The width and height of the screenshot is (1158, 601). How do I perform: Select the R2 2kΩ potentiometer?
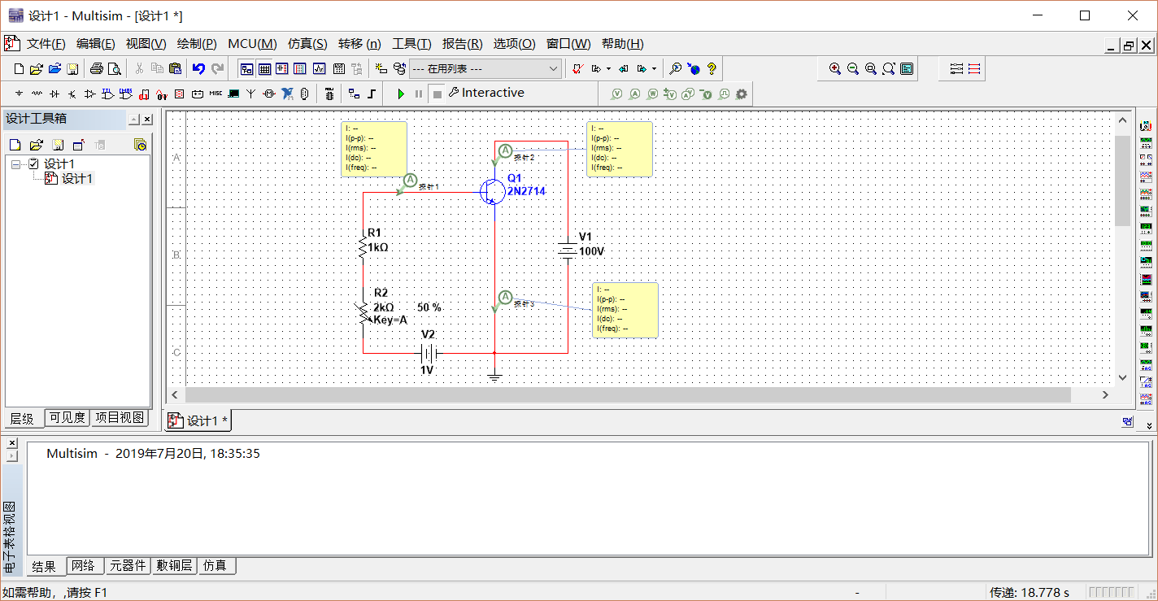pyautogui.click(x=364, y=313)
